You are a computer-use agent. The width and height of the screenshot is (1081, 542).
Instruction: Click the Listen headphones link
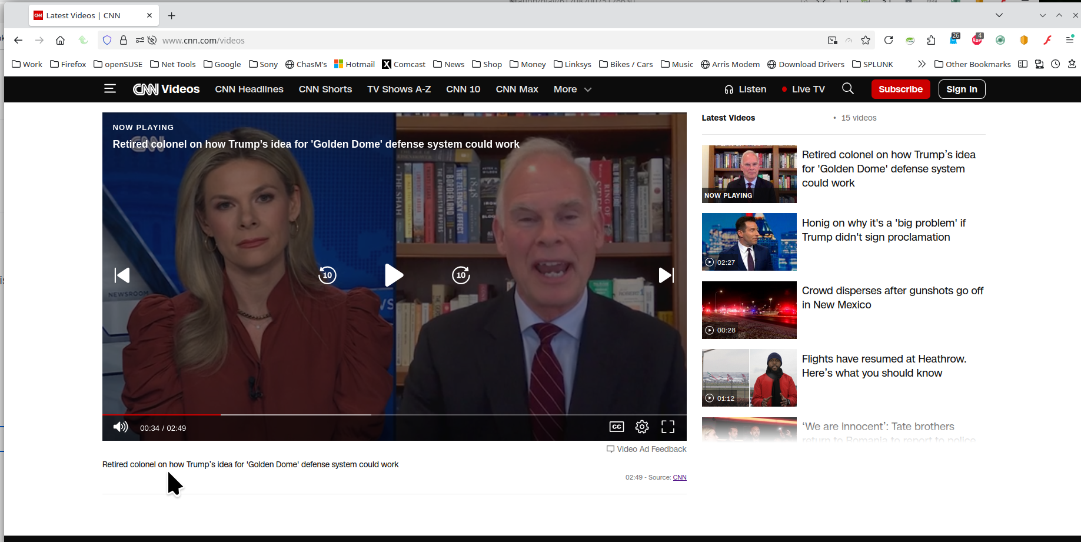click(745, 89)
